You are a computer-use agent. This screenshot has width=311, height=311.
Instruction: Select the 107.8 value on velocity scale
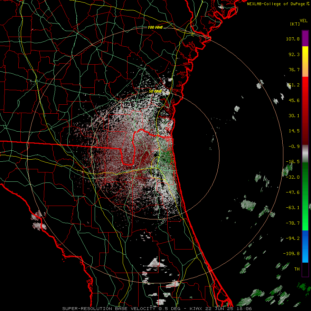point(293,39)
